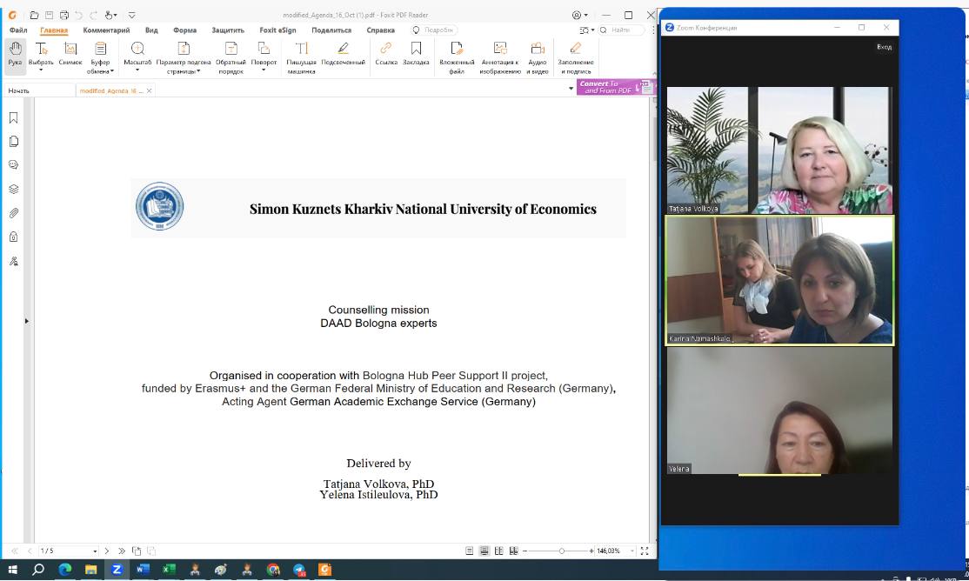Select Tatjana Volkova video tile in Zoom

(779, 150)
